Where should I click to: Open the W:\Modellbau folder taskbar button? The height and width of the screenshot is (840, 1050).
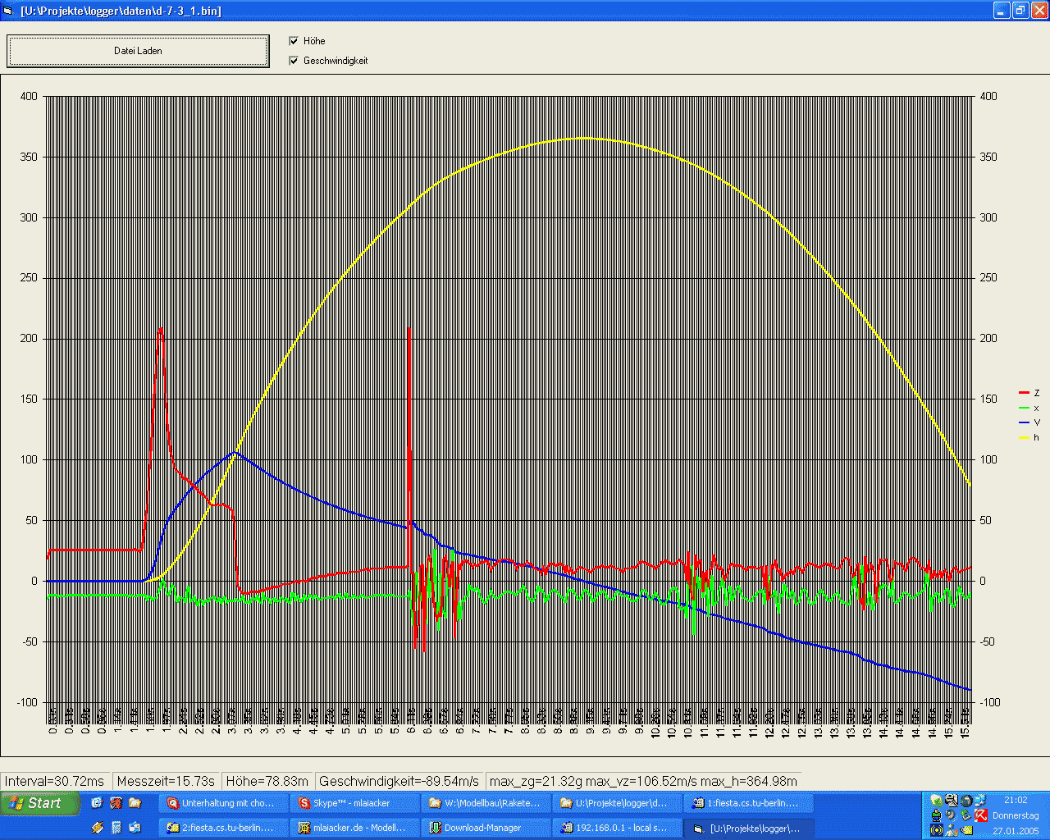pyautogui.click(x=486, y=803)
